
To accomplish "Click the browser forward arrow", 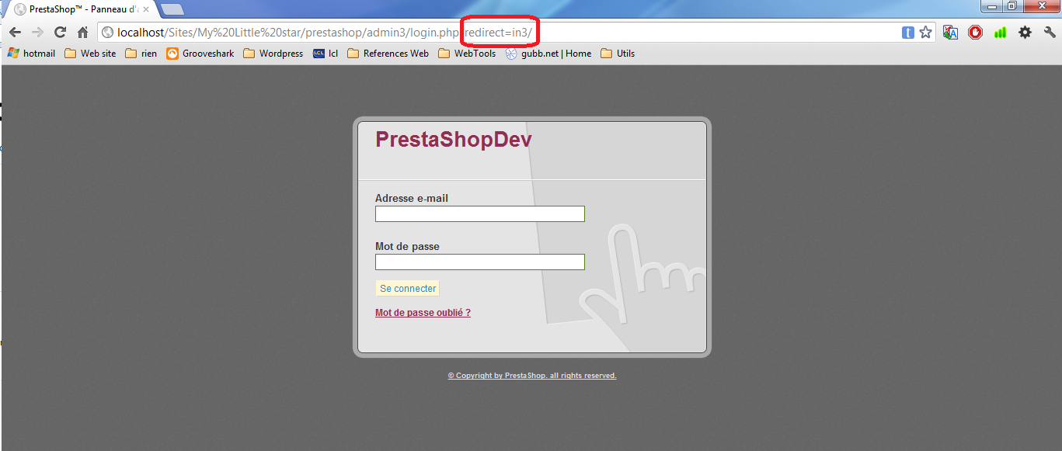I will click(37, 33).
